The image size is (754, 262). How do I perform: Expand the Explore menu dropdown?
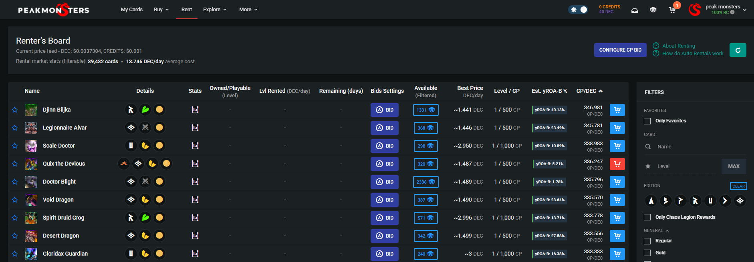coord(215,10)
